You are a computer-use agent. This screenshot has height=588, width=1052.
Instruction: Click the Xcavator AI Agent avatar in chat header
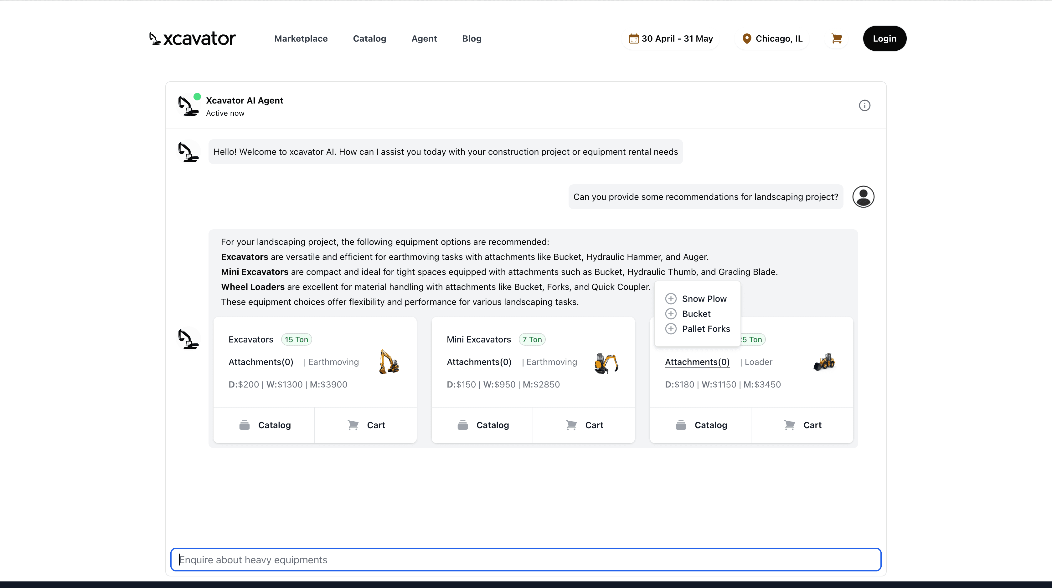point(188,106)
